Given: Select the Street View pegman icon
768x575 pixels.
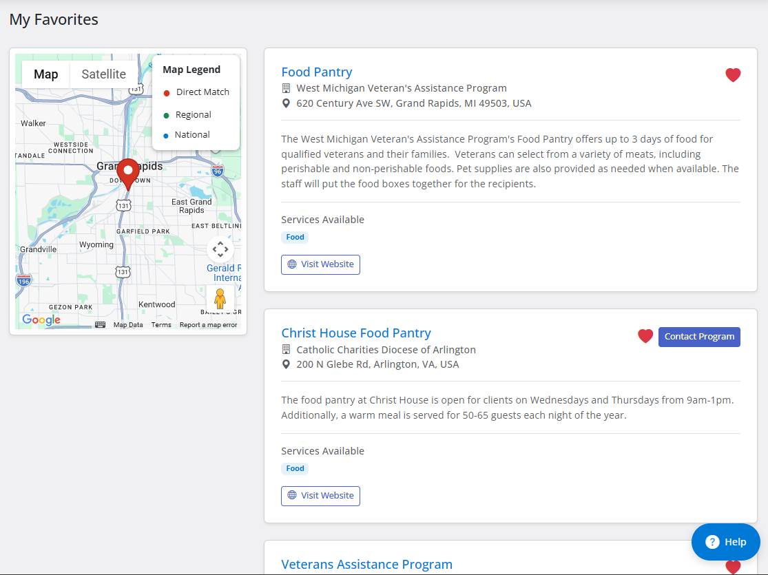Looking at the screenshot, I should (x=220, y=298).
